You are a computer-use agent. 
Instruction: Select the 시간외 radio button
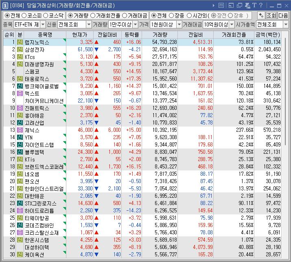point(189,15)
